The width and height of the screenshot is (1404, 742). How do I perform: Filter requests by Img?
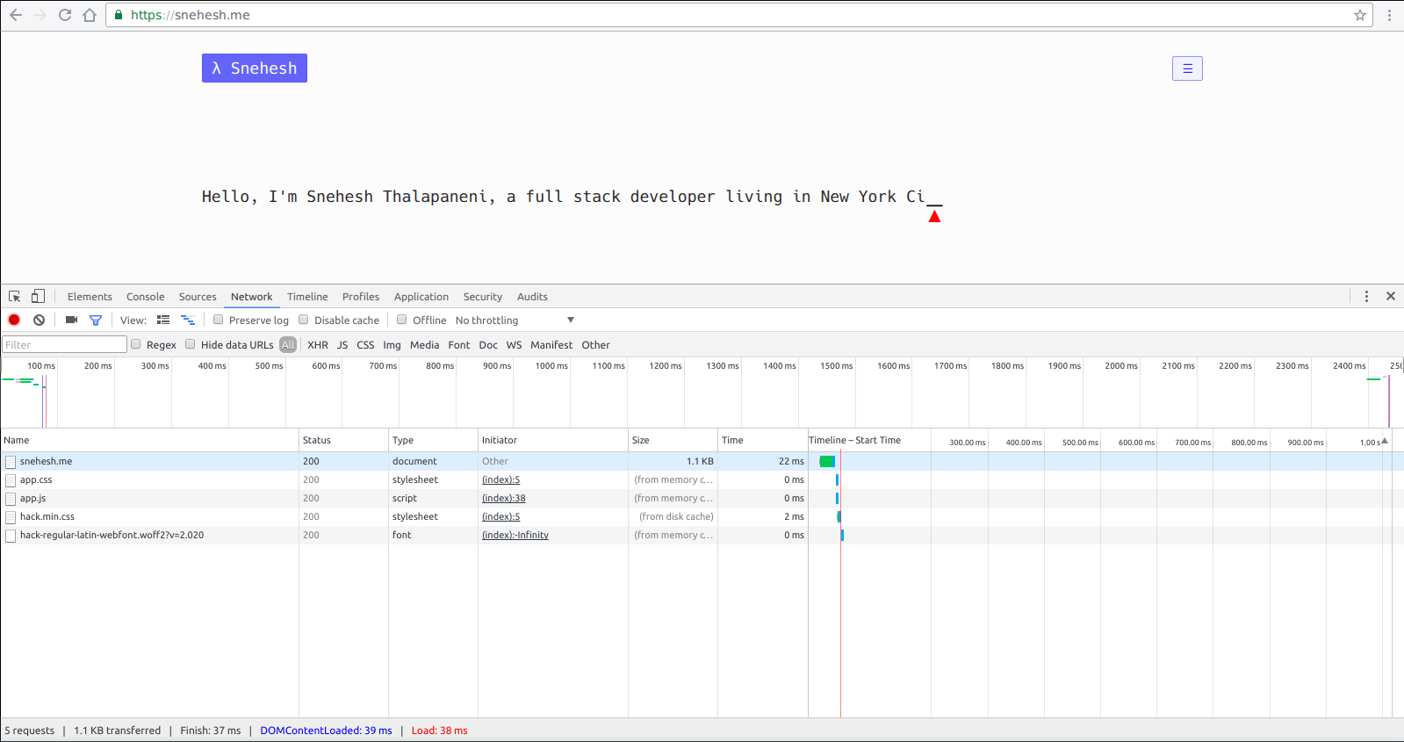[x=392, y=345]
